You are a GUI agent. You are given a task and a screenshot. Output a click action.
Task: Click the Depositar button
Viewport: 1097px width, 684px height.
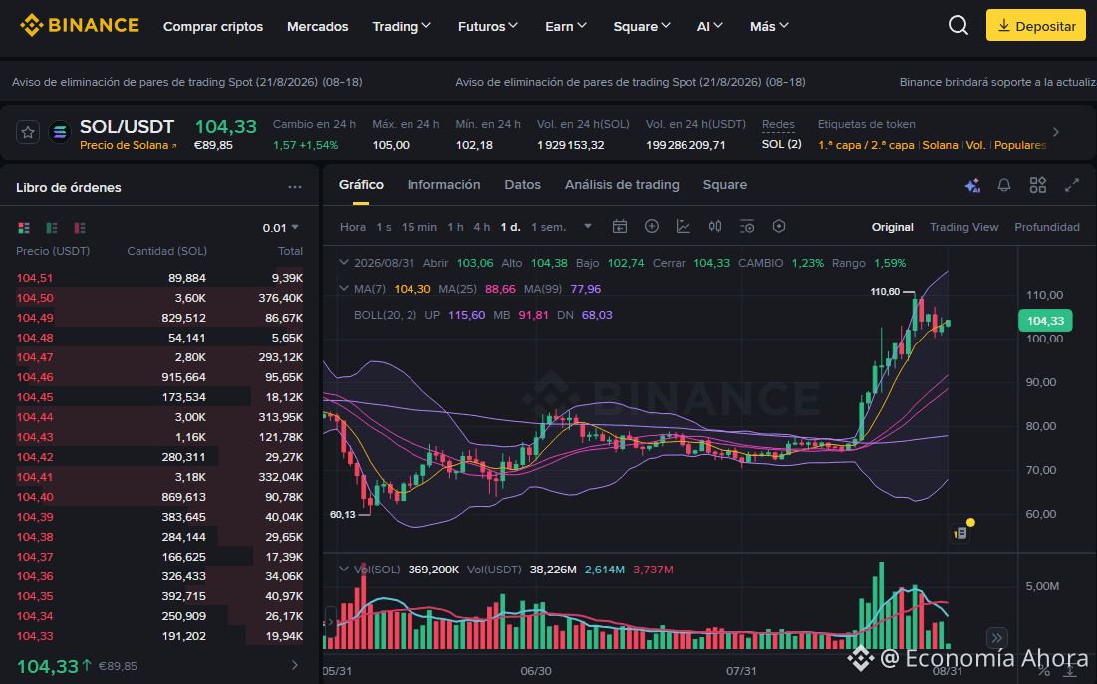(1036, 26)
